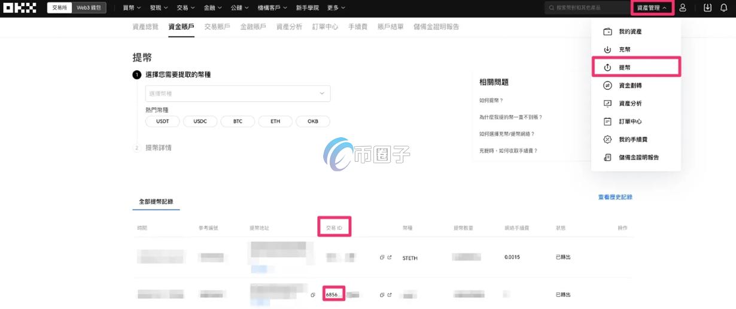Copy transaction ID in 6856 row
Viewport: 736px width, 309px height.
tap(382, 295)
